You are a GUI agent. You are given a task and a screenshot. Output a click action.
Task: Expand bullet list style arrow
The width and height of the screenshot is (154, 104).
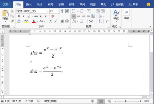coord(77,11)
